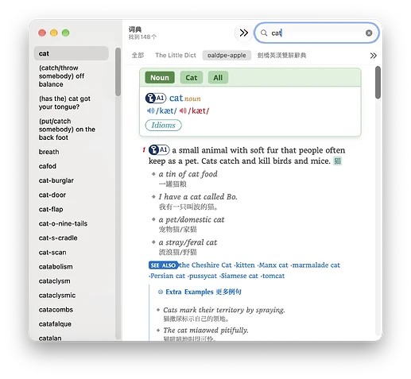Screen dimensions: 411x379
Task: Click example 'a stray/feral cat'
Action: [x=188, y=242]
